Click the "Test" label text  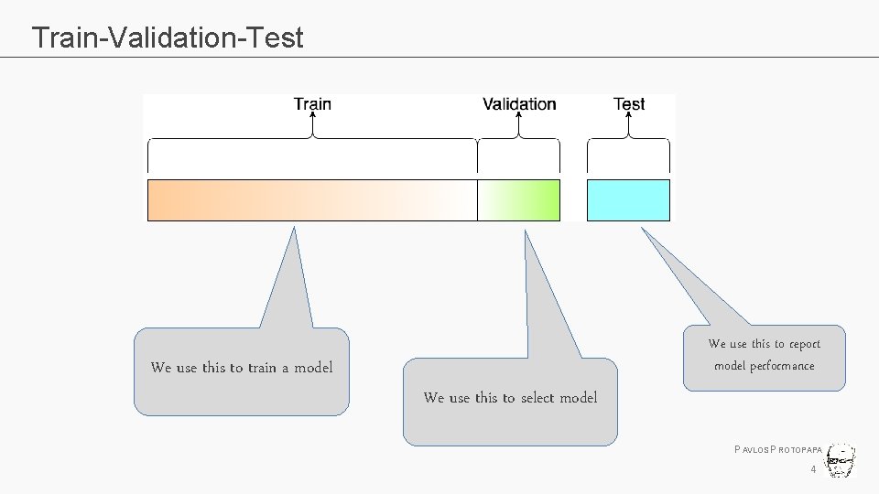[x=629, y=104]
